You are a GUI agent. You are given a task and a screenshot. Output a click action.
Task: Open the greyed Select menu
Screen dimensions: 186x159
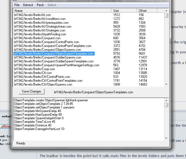coord(52,5)
